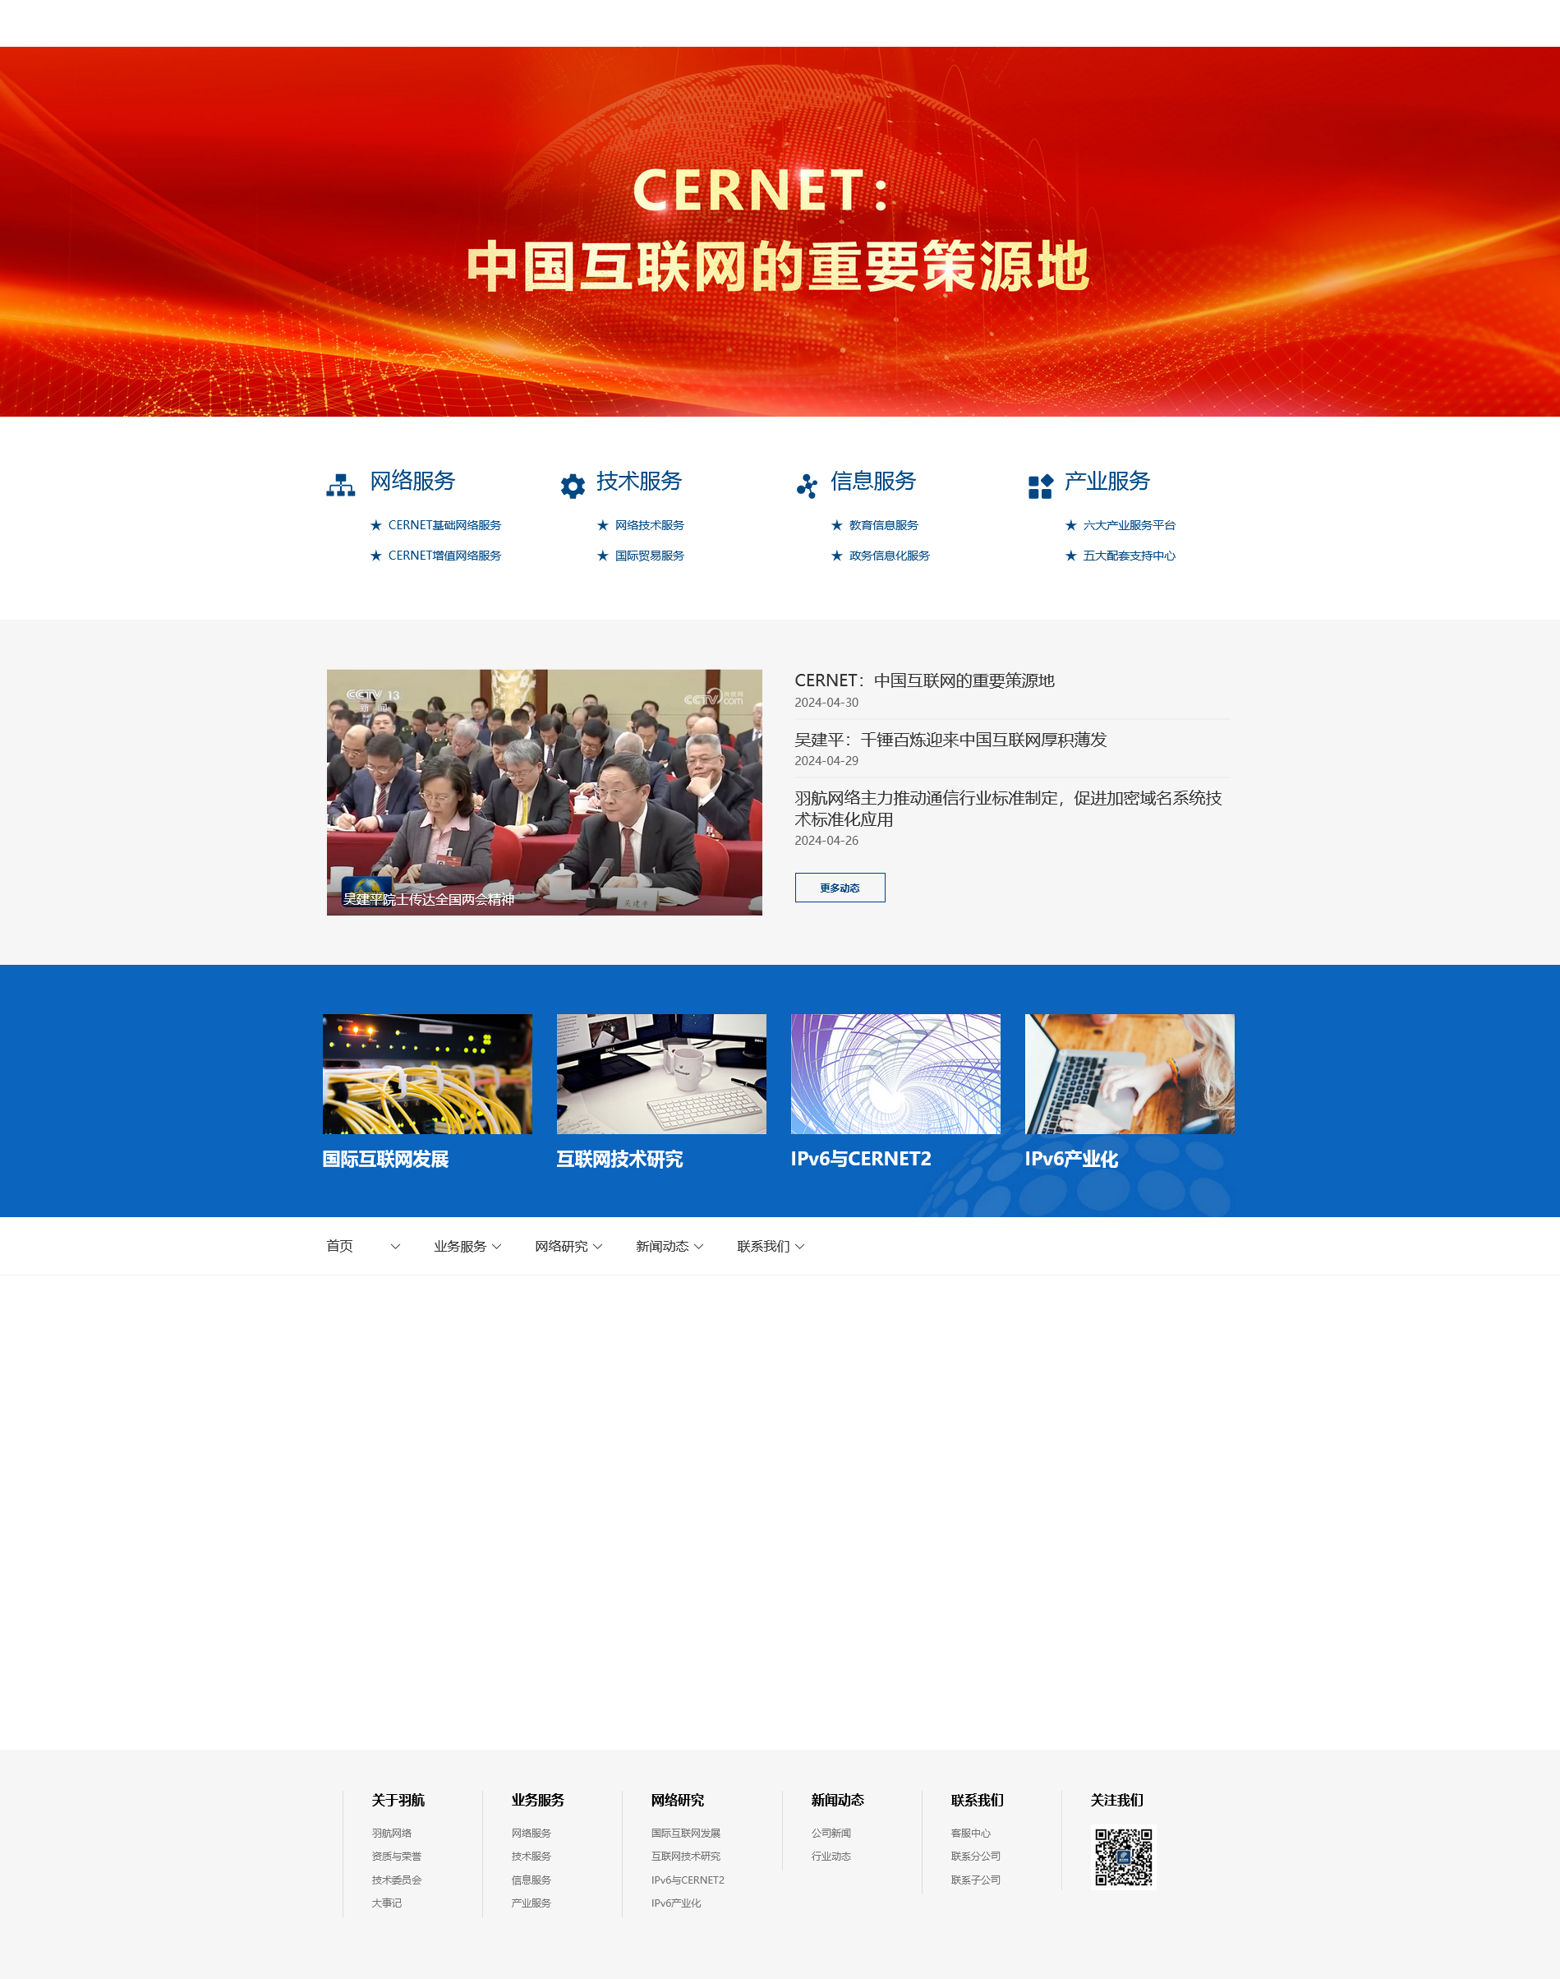Click the IPv6产业化 laptop thumbnail
1560x1979 pixels.
tap(1129, 1073)
